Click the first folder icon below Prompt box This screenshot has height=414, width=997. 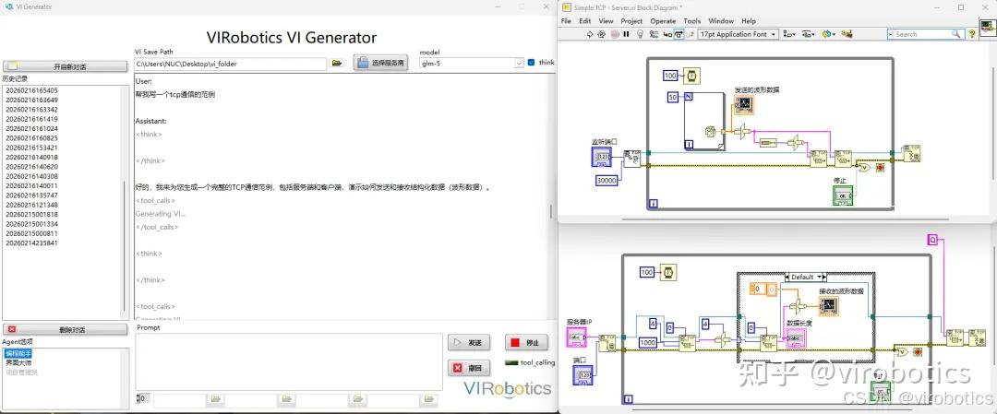215,398
